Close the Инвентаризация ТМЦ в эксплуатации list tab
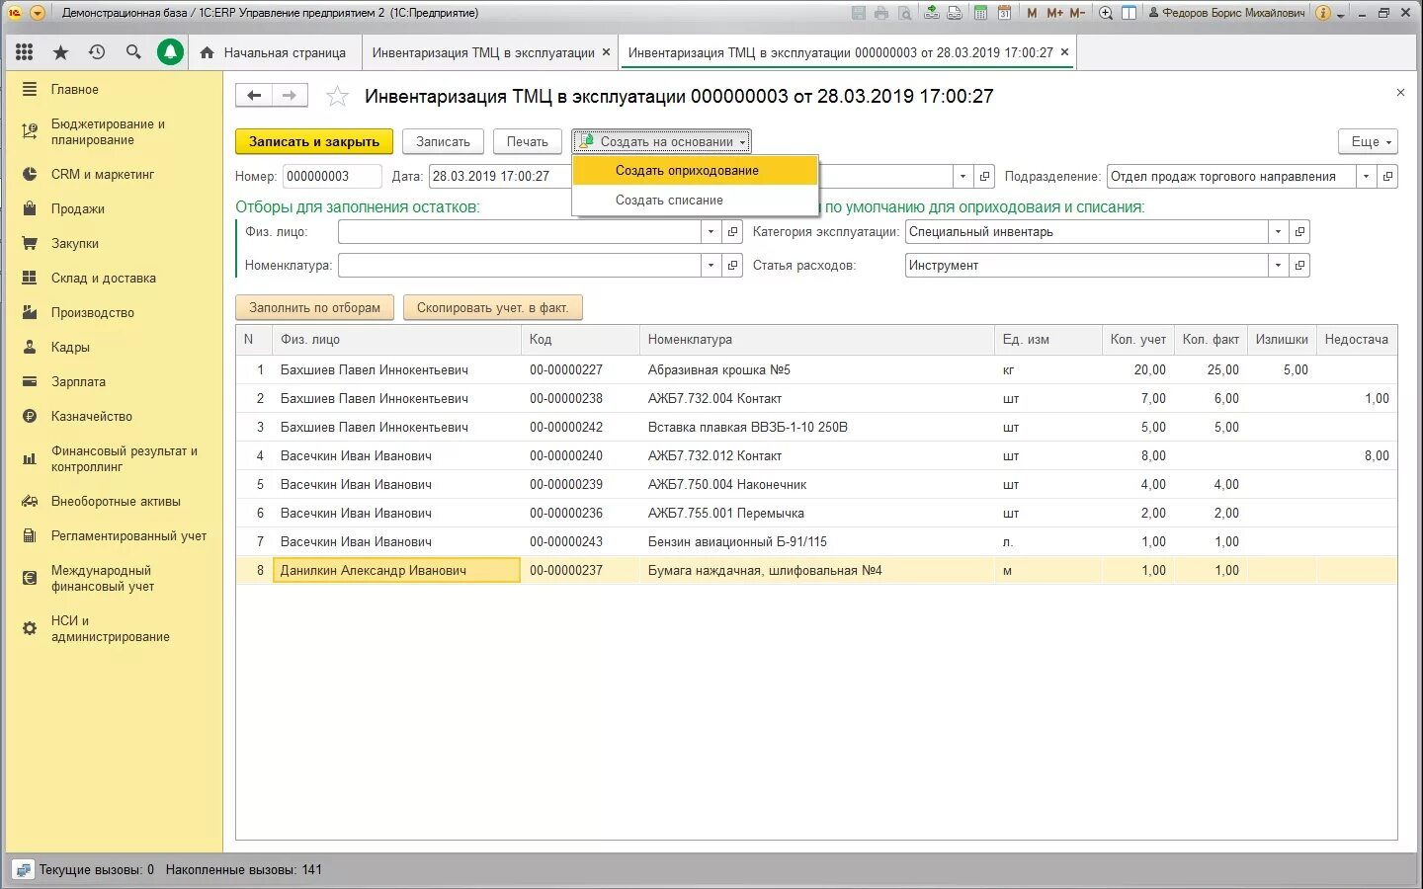The width and height of the screenshot is (1423, 889). click(607, 52)
